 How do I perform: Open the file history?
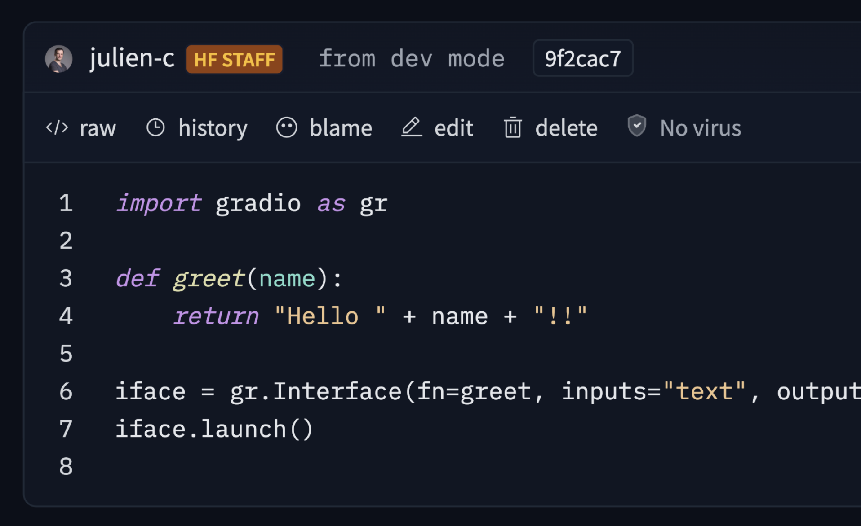click(x=213, y=128)
